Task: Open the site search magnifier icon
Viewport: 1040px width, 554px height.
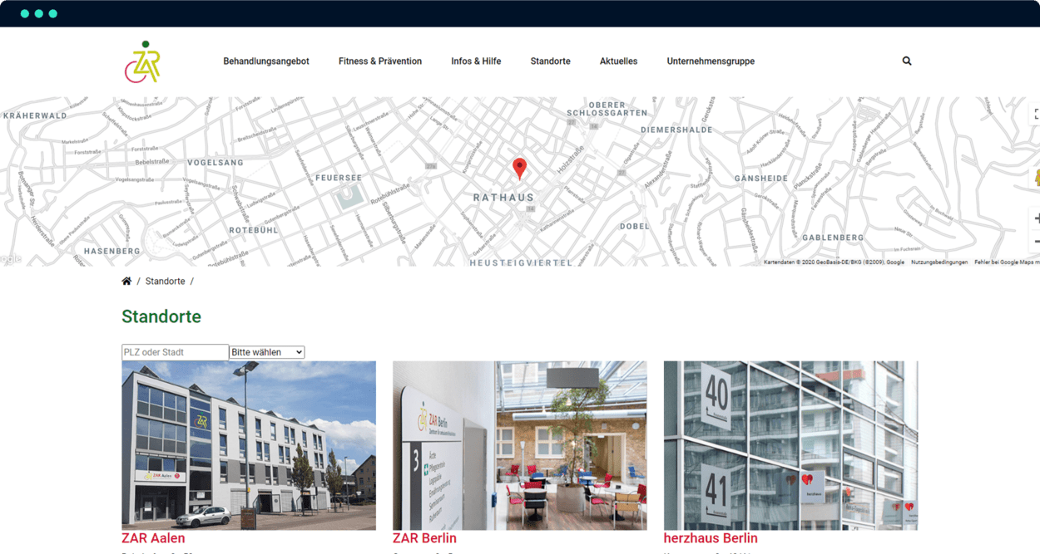Action: click(907, 61)
